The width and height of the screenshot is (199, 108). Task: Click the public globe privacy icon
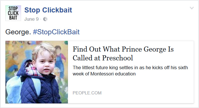(45, 19)
